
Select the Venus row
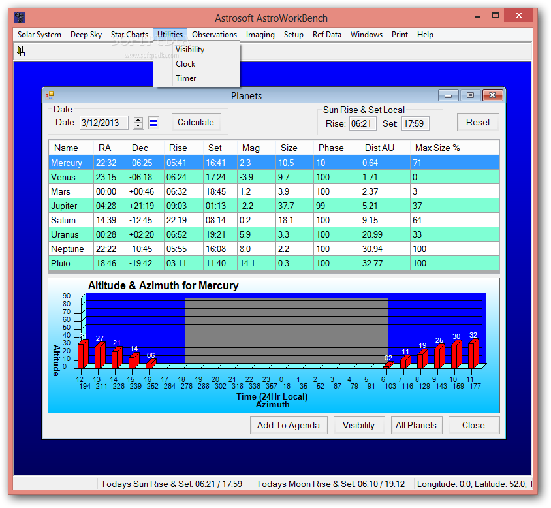coord(274,177)
